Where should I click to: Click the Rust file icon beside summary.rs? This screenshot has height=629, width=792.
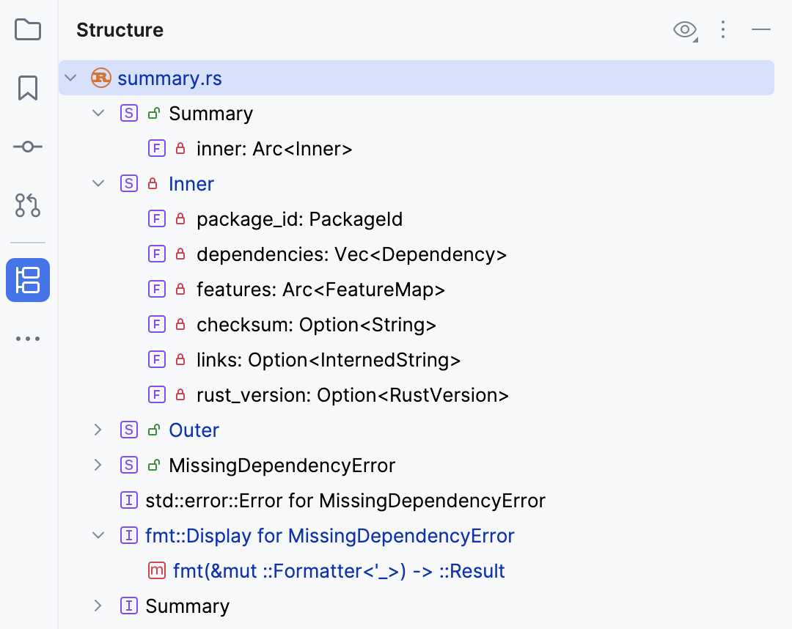point(100,78)
